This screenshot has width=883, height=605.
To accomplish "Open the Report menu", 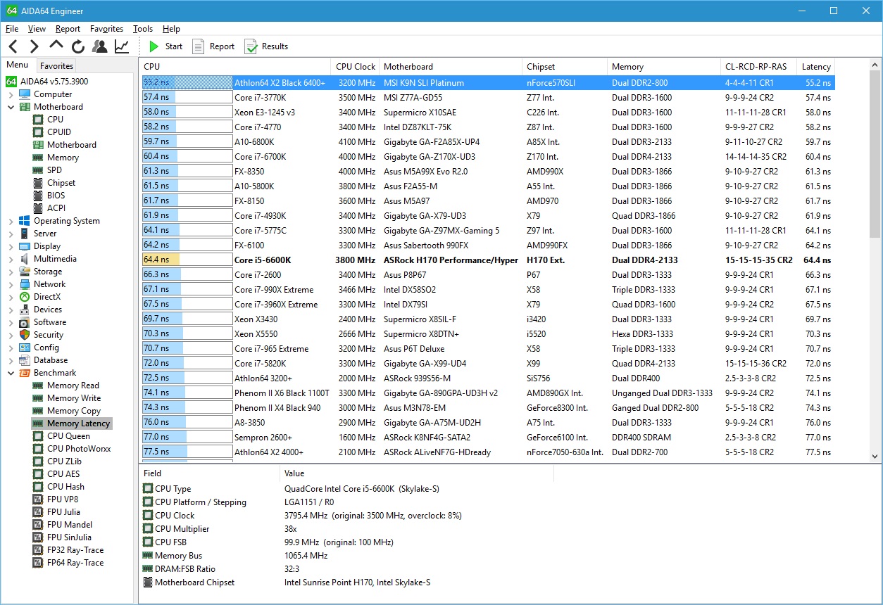I will 68,29.
